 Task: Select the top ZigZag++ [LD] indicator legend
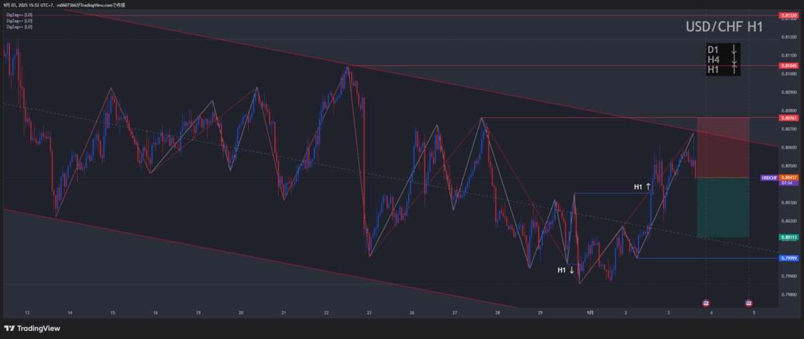[19, 15]
